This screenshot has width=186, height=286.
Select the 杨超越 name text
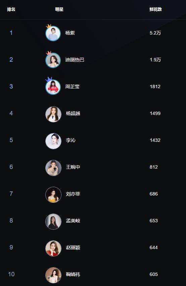tap(73, 113)
